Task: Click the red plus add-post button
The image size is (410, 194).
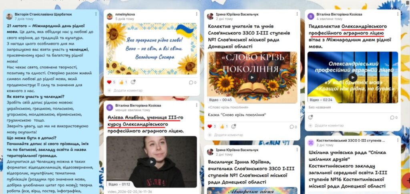Action: 407,179
